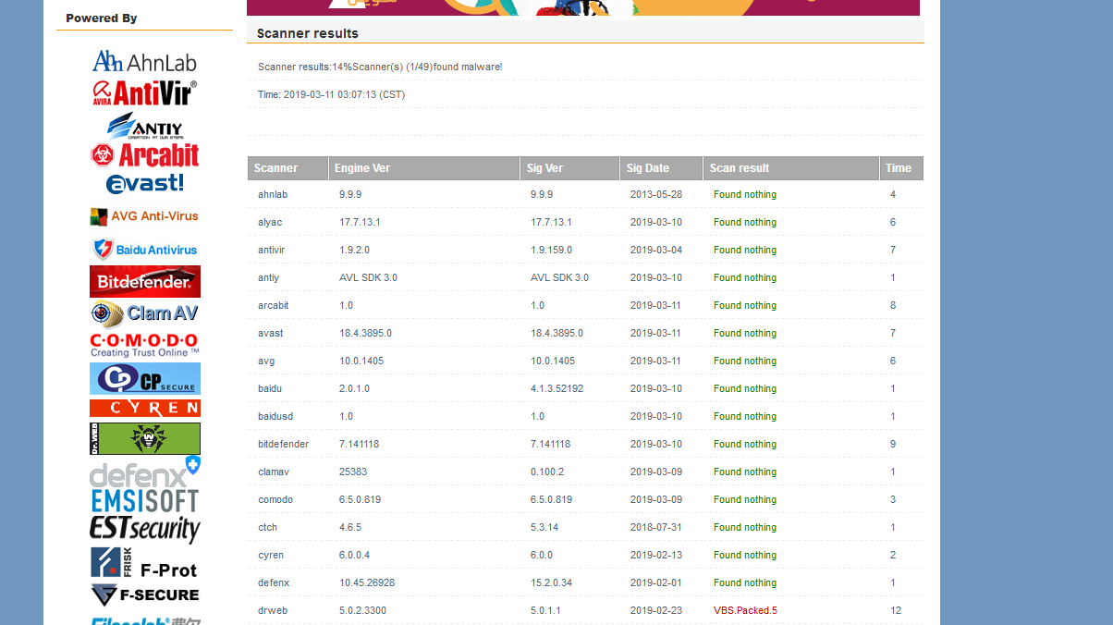The height and width of the screenshot is (625, 1113).
Task: Open the COMODO logo
Action: coord(144,345)
